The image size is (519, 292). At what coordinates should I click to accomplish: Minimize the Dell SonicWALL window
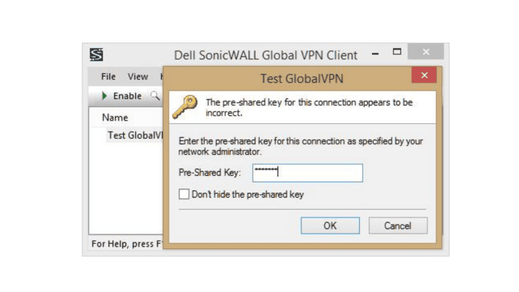pyautogui.click(x=375, y=52)
